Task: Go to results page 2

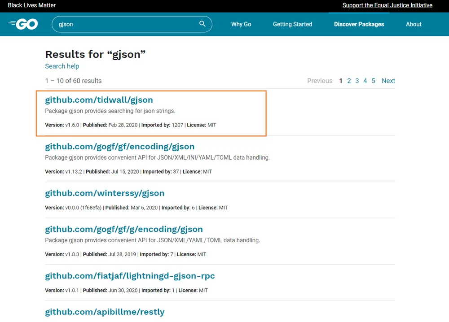Action: pos(349,81)
